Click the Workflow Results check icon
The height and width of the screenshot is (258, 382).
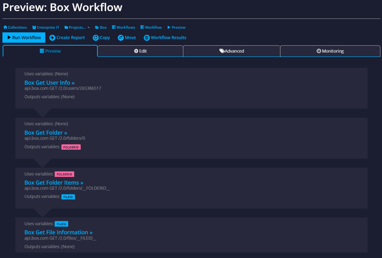147,38
